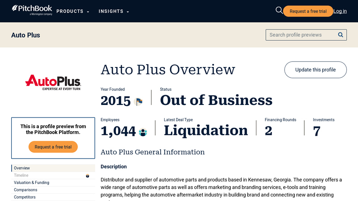Expand the Insights dropdown menu
Viewport: 358px width, 201px height.
(x=114, y=12)
